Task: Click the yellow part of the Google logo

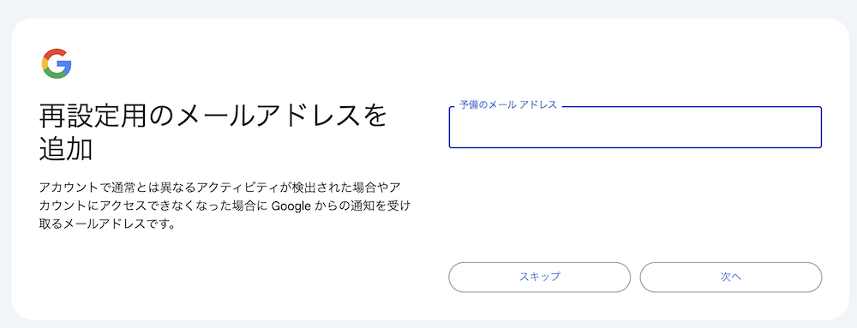Action: click(x=44, y=63)
